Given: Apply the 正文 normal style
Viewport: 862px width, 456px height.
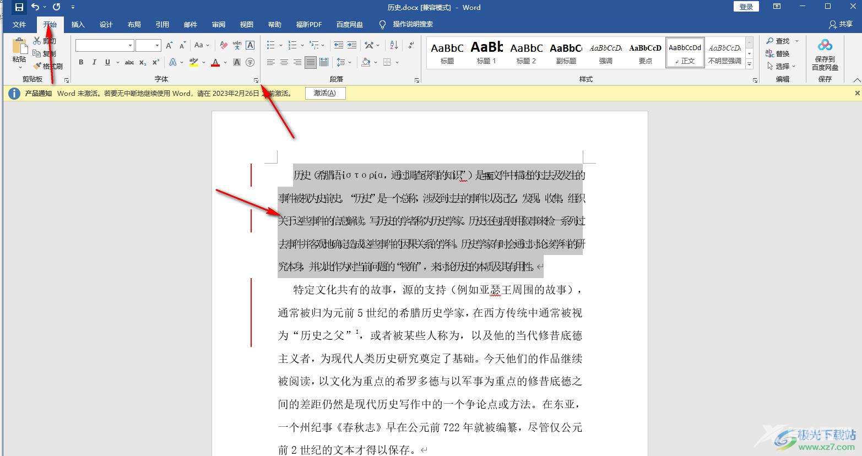Looking at the screenshot, I should point(685,53).
